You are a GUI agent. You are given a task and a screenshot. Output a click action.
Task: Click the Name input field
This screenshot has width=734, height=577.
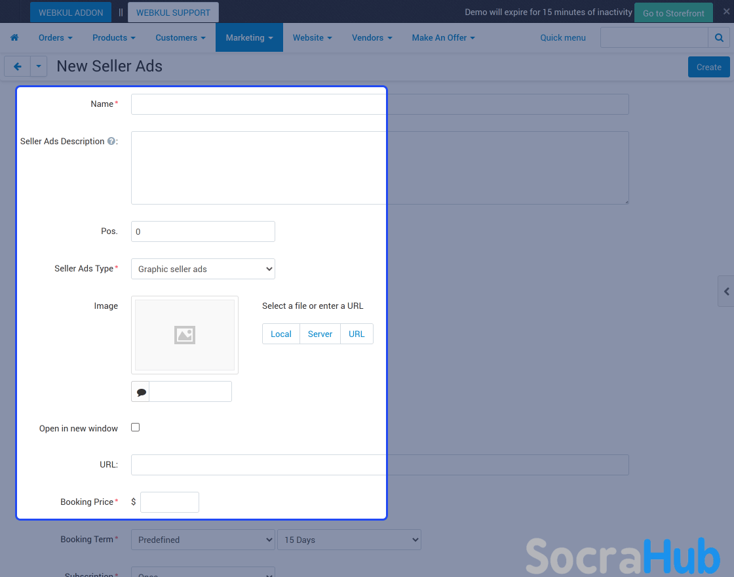tap(380, 104)
